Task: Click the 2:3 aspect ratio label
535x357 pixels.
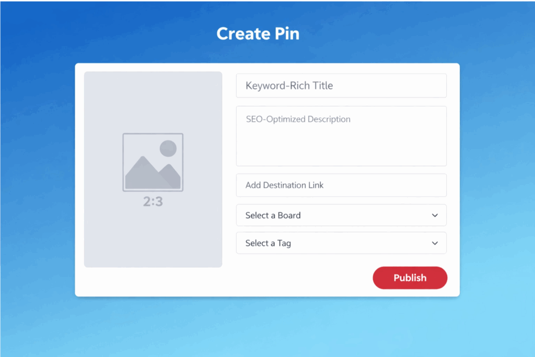Action: tap(153, 201)
